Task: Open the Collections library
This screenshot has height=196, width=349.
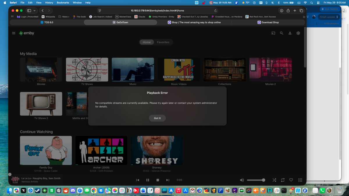Action: [x=225, y=70]
